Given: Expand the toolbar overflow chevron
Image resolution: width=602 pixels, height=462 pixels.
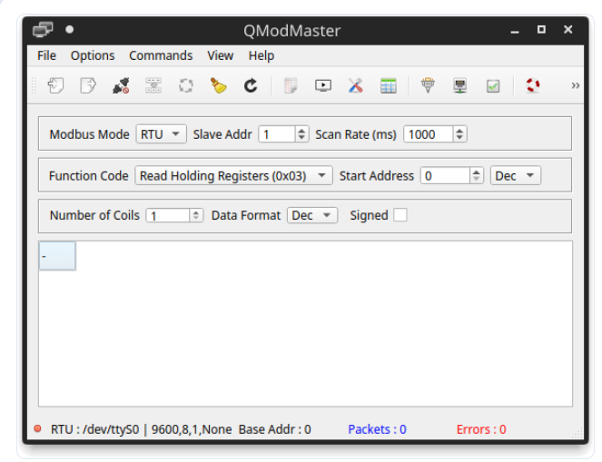Looking at the screenshot, I should pos(575,85).
